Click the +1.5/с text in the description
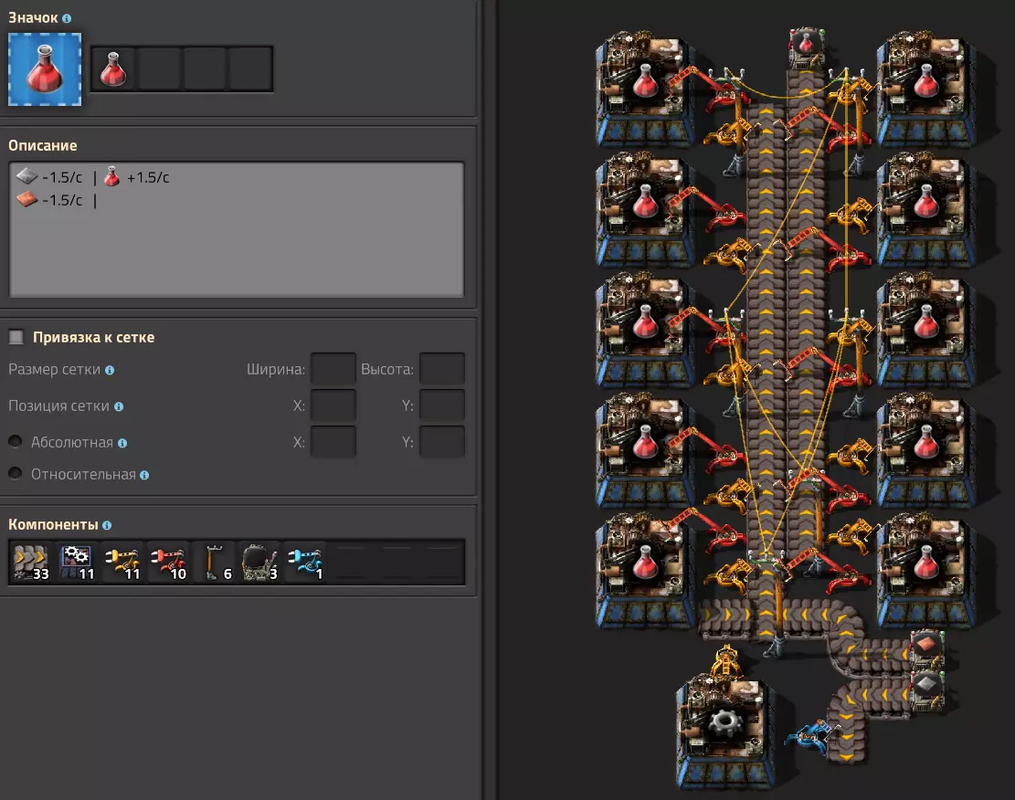Viewport: 1015px width, 800px height. click(x=148, y=177)
